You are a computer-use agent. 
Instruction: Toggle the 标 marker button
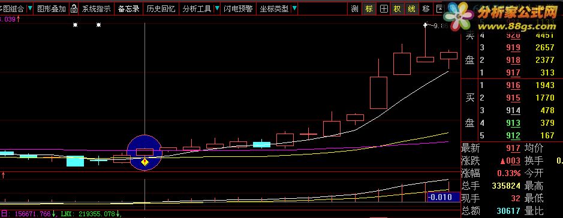369,9
